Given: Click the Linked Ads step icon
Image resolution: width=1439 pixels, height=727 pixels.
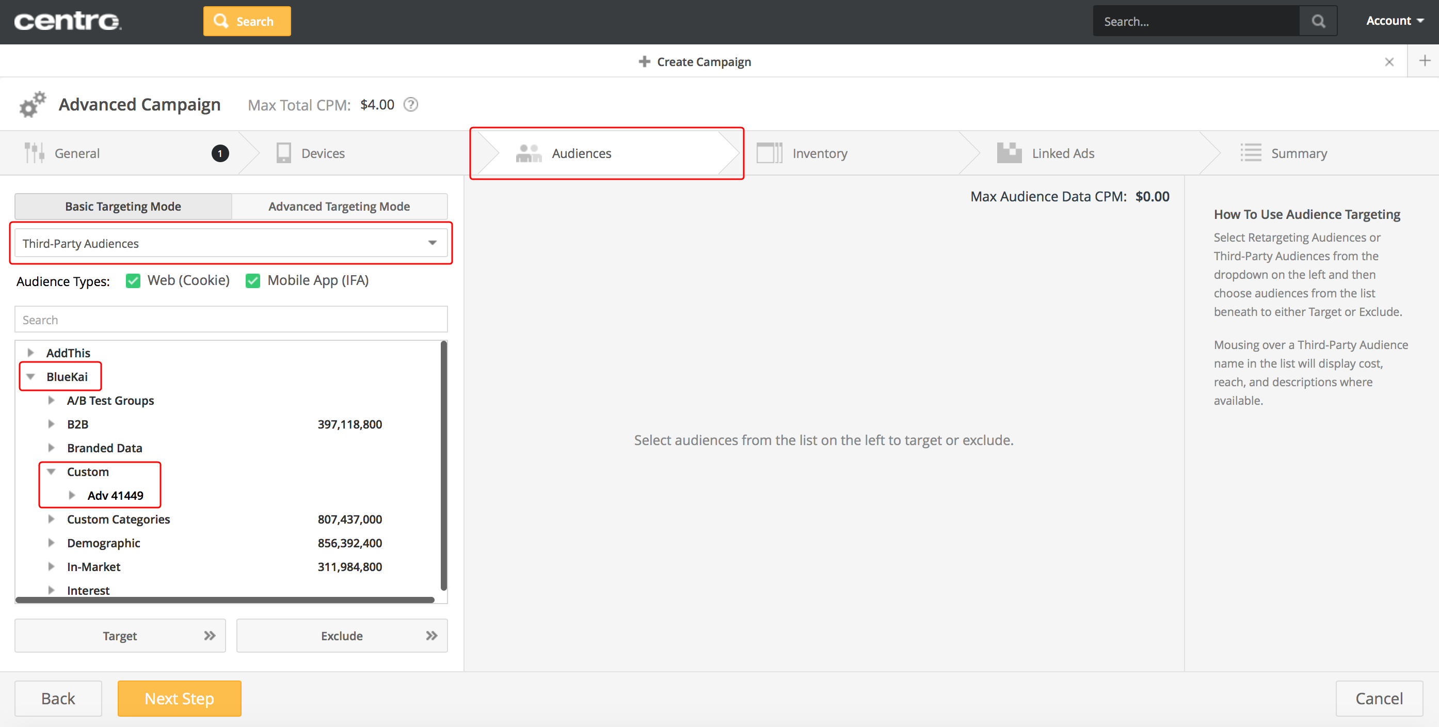Looking at the screenshot, I should 1009,153.
